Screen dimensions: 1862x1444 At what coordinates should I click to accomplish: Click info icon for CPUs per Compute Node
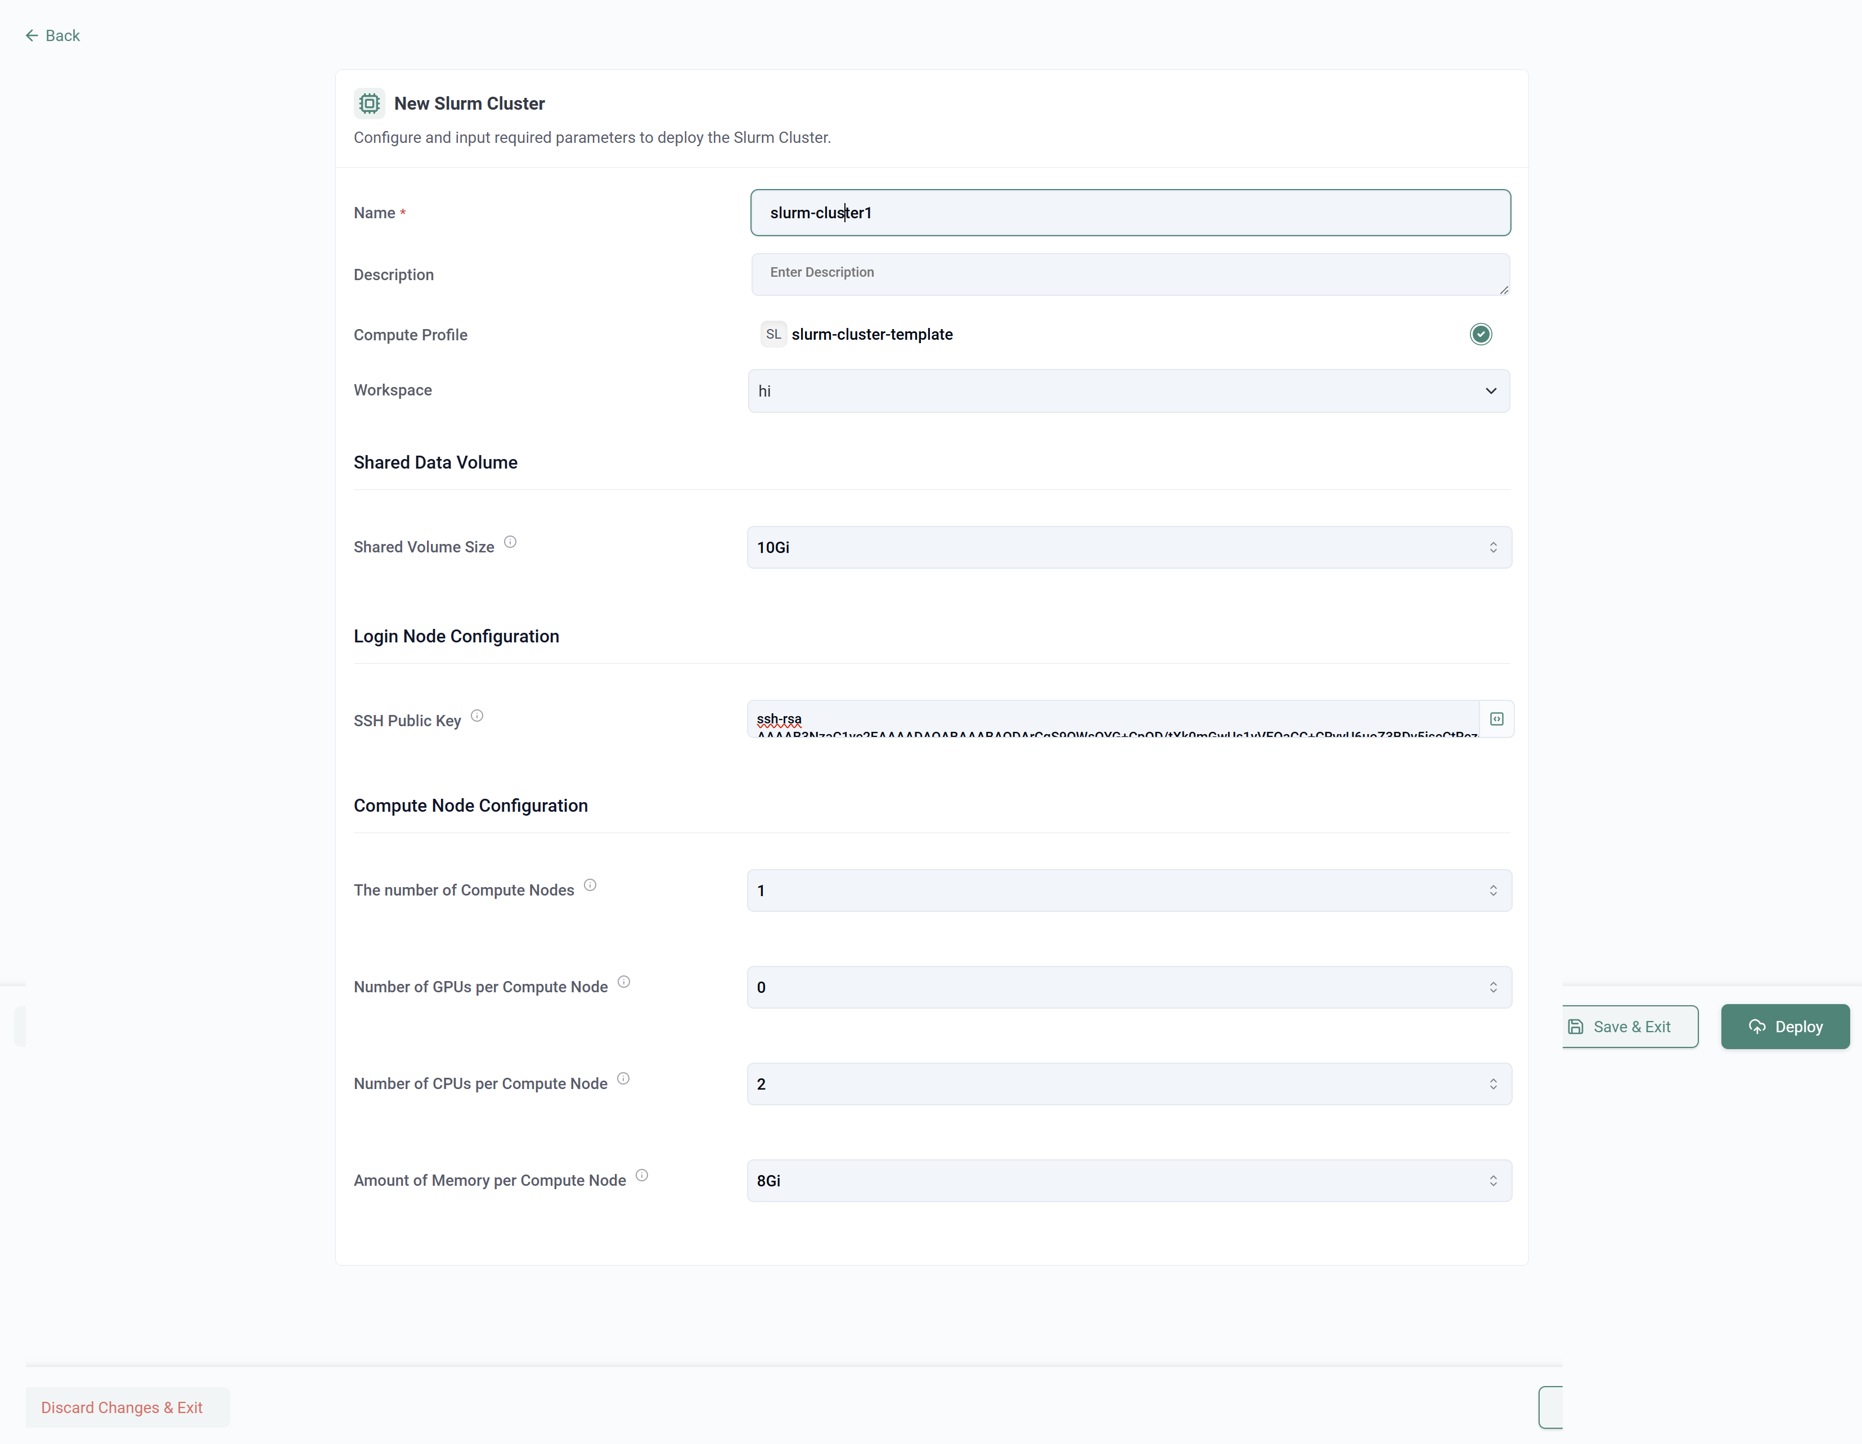623,1079
